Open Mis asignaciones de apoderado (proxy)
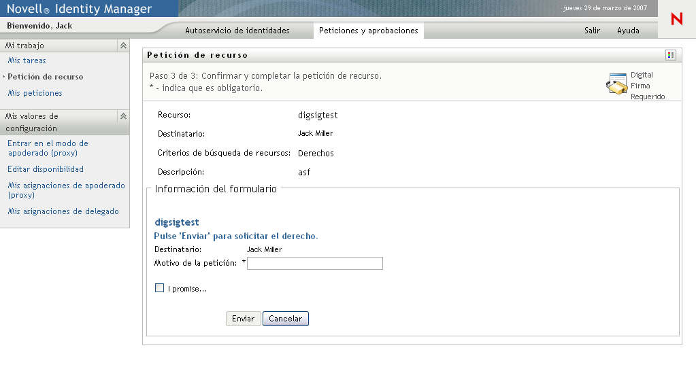The width and height of the screenshot is (696, 388). (x=66, y=190)
